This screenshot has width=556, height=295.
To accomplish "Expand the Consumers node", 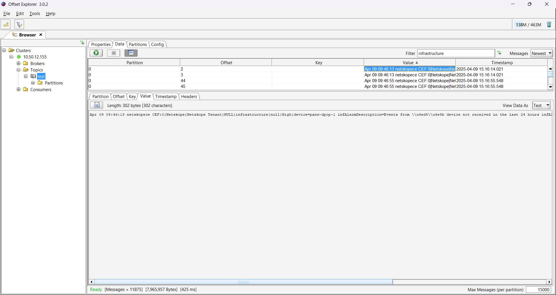I will point(19,89).
